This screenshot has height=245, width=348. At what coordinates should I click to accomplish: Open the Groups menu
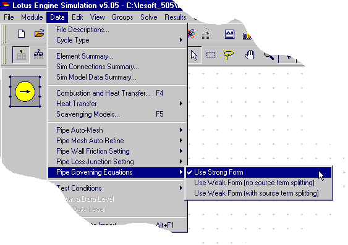coord(122,17)
